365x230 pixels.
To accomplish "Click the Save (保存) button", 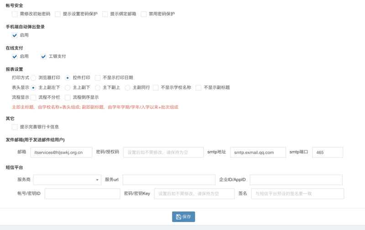I will pyautogui.click(x=183, y=217).
